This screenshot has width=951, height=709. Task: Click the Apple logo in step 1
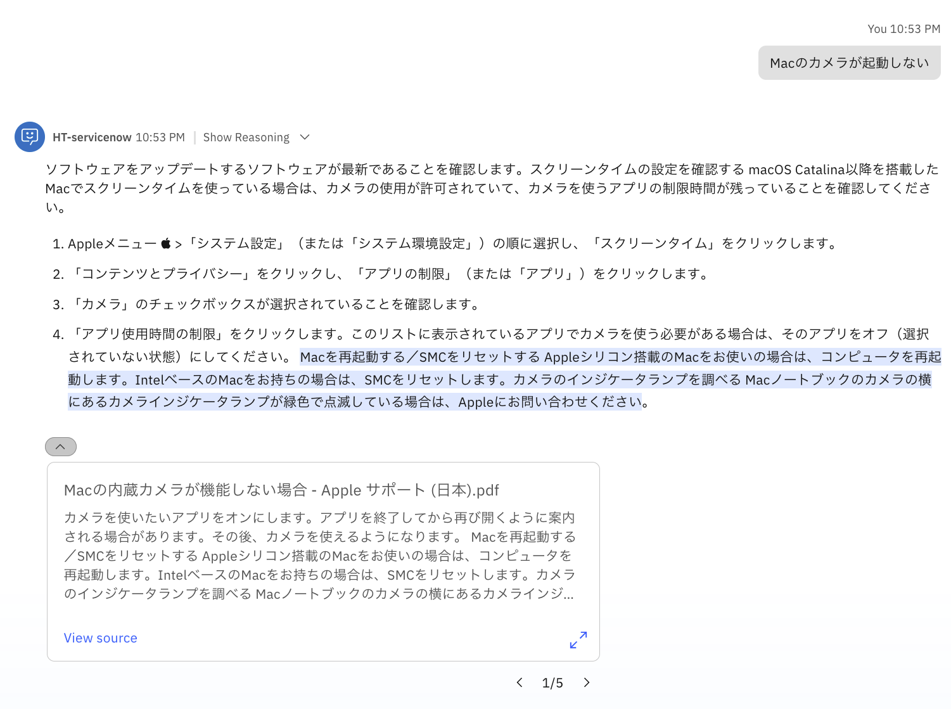(x=166, y=243)
